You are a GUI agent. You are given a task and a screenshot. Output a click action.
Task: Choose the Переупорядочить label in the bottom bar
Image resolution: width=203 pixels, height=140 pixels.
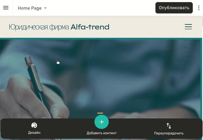[x=169, y=133]
